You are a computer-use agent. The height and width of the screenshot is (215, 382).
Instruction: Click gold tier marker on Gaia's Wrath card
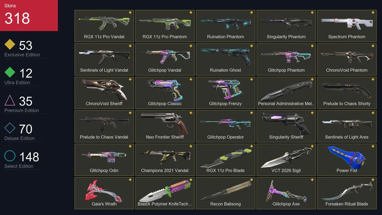(130, 180)
